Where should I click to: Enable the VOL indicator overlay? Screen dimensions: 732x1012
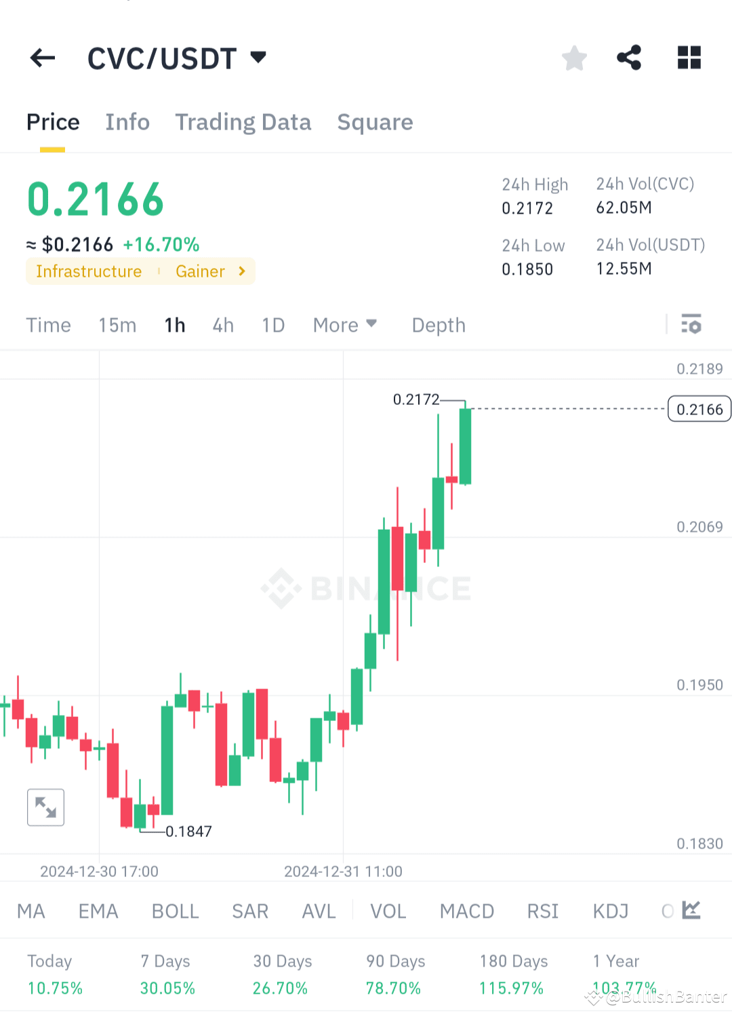[388, 911]
